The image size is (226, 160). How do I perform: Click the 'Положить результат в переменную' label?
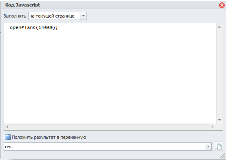(x=49, y=137)
